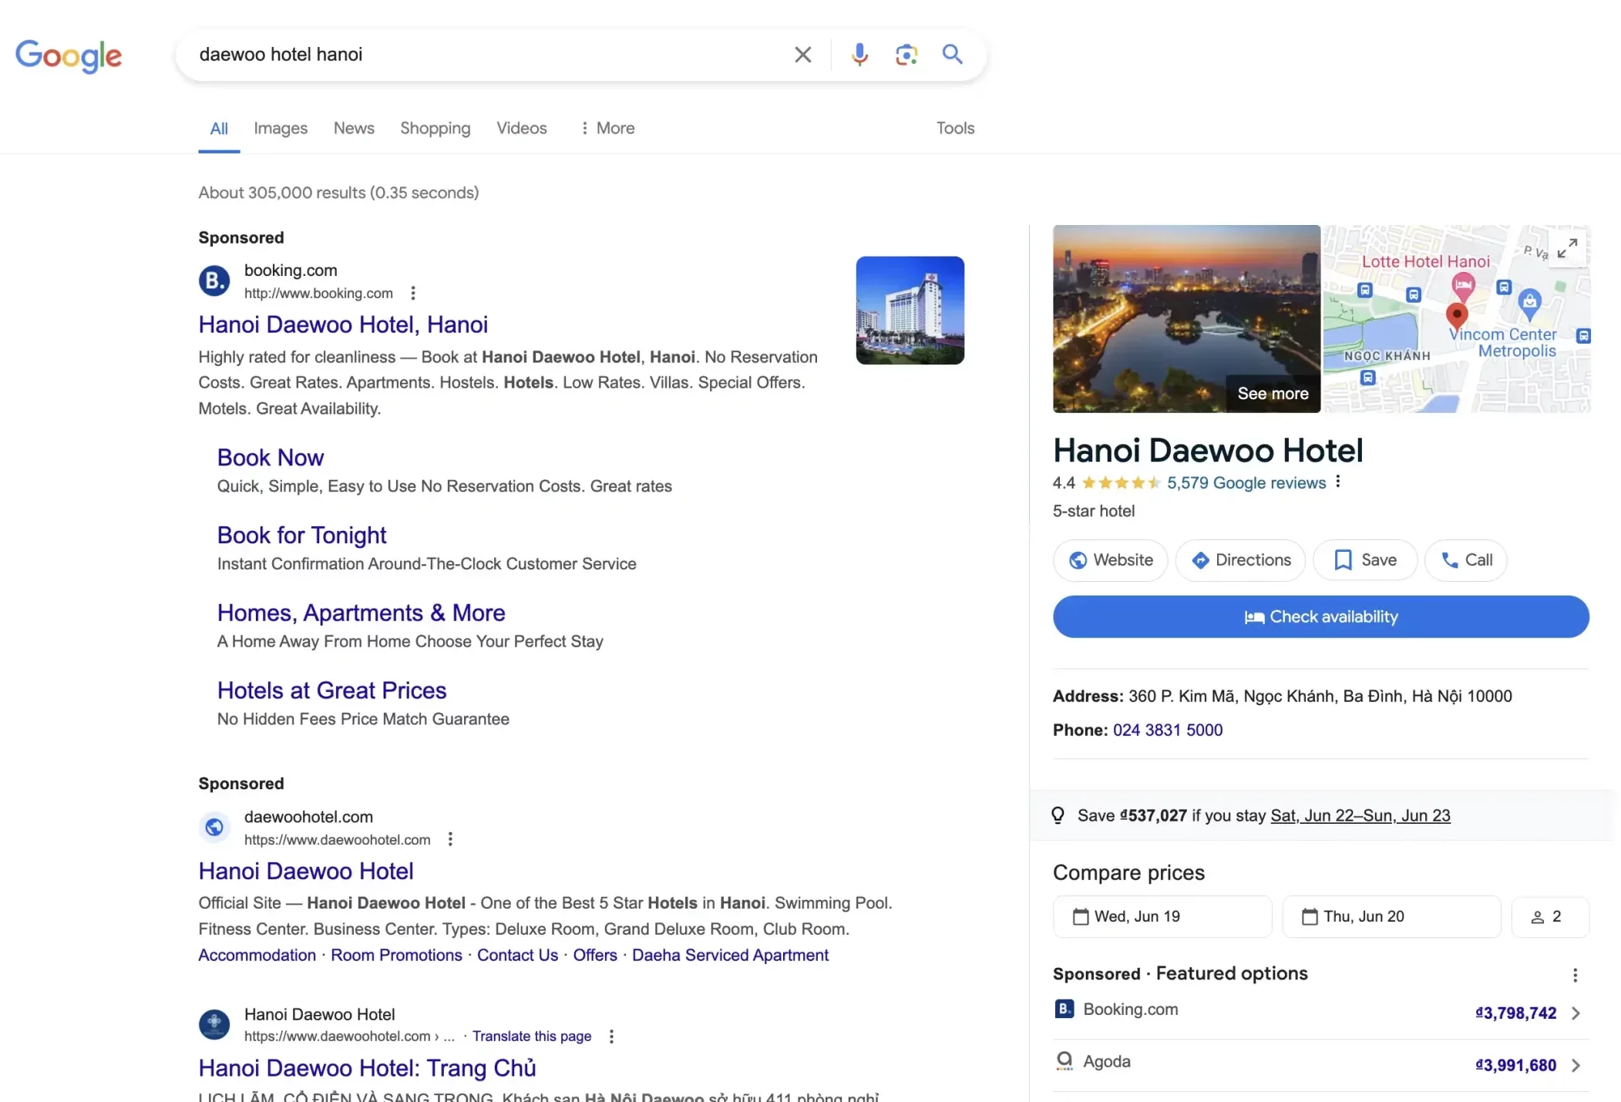The height and width of the screenshot is (1102, 1621).
Task: Click the daewoohotel.com globe favicon
Action: click(214, 827)
